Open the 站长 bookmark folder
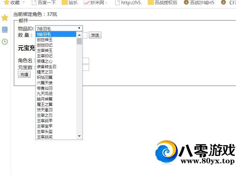Image resolution: width=236 pixels, height=175 pixels. pyautogui.click(x=70, y=3)
